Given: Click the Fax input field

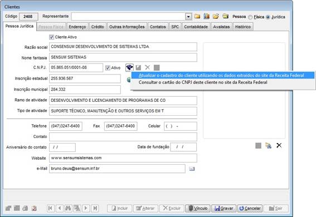Looking at the screenshot, I should click(121, 126).
